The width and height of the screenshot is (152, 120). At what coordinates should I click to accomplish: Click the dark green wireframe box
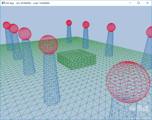77,59
